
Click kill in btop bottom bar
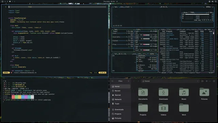[186, 73]
